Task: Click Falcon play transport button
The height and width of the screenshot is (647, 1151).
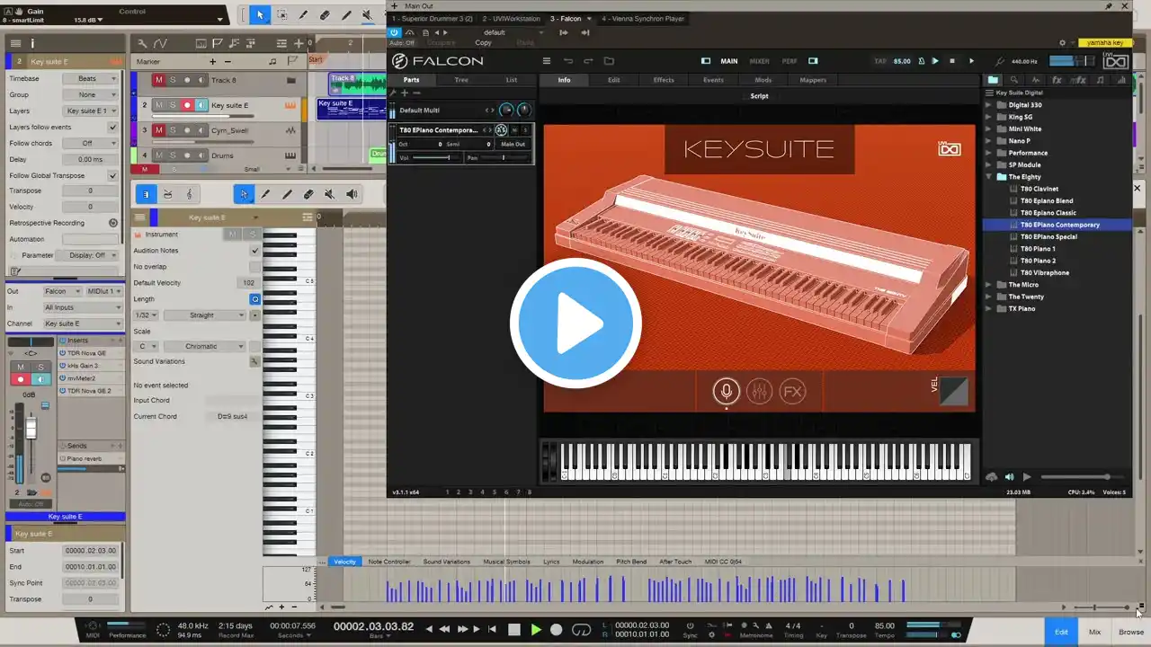Action: pyautogui.click(x=935, y=61)
